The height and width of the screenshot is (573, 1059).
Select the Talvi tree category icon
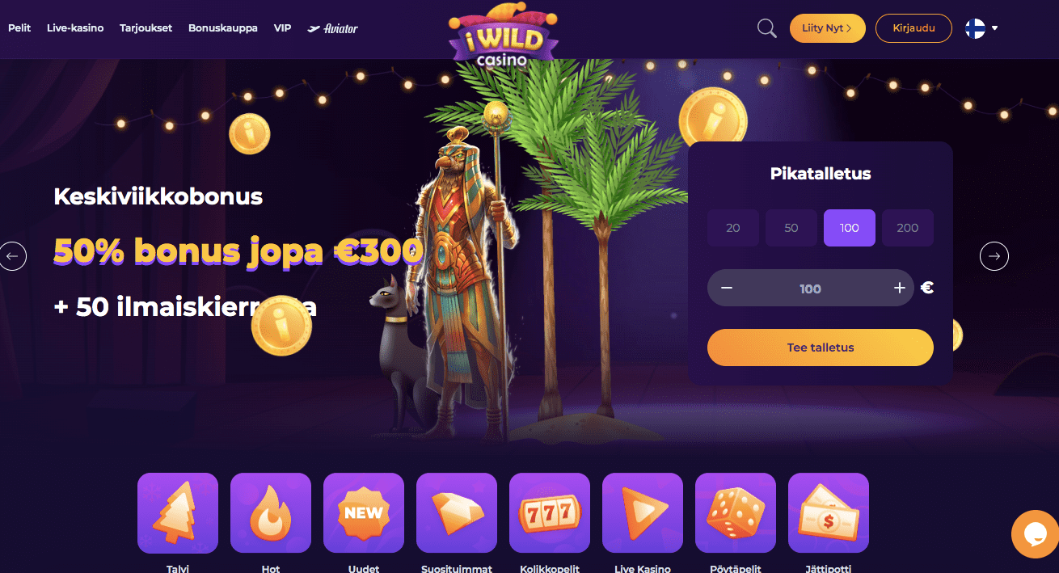178,513
